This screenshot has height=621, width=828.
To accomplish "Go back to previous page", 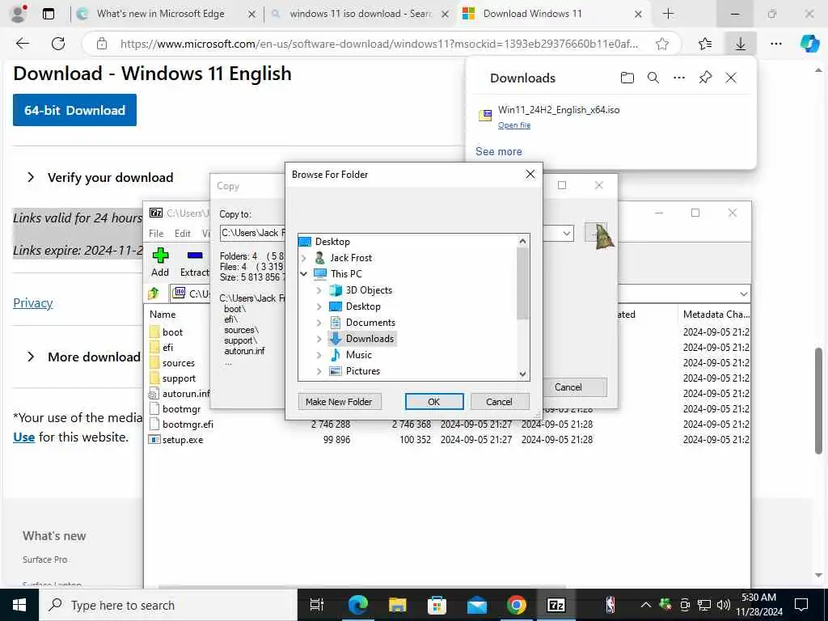I will click(x=23, y=44).
